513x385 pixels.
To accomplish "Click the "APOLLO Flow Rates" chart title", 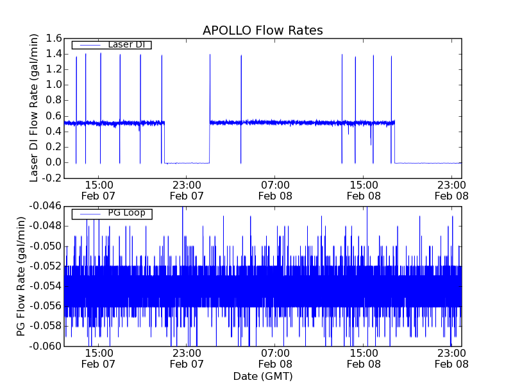I will [x=263, y=30].
